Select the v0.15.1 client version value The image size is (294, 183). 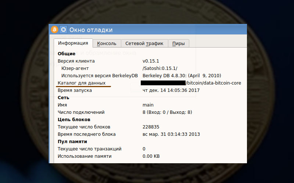[x=151, y=61]
